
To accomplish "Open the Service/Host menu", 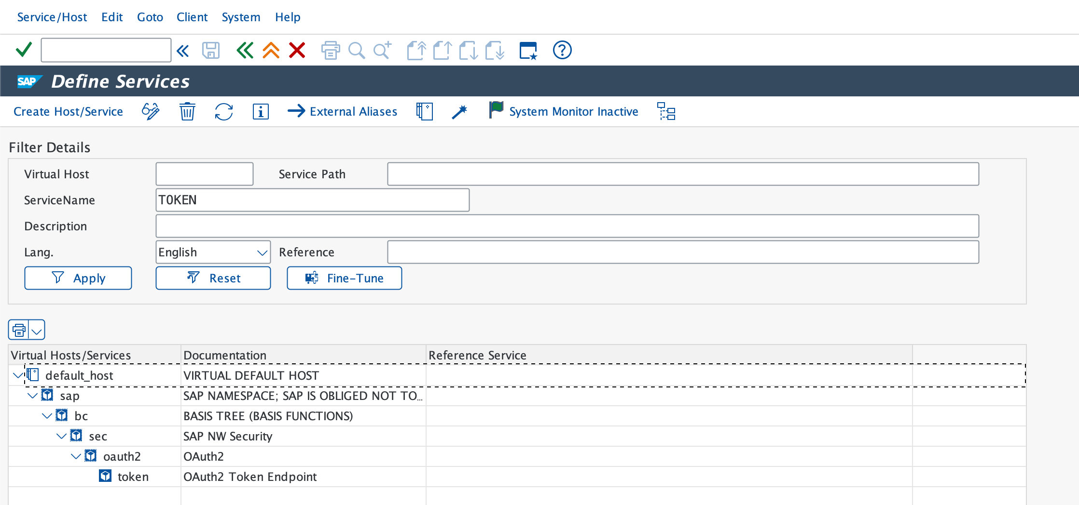I will [x=52, y=17].
